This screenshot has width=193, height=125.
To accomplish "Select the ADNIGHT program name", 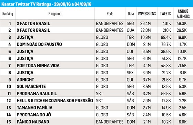I will click(x=26, y=80).
